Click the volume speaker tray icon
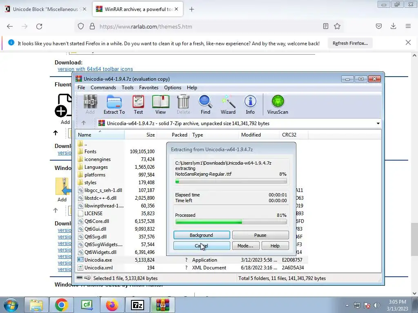The height and width of the screenshot is (313, 418). [376, 305]
